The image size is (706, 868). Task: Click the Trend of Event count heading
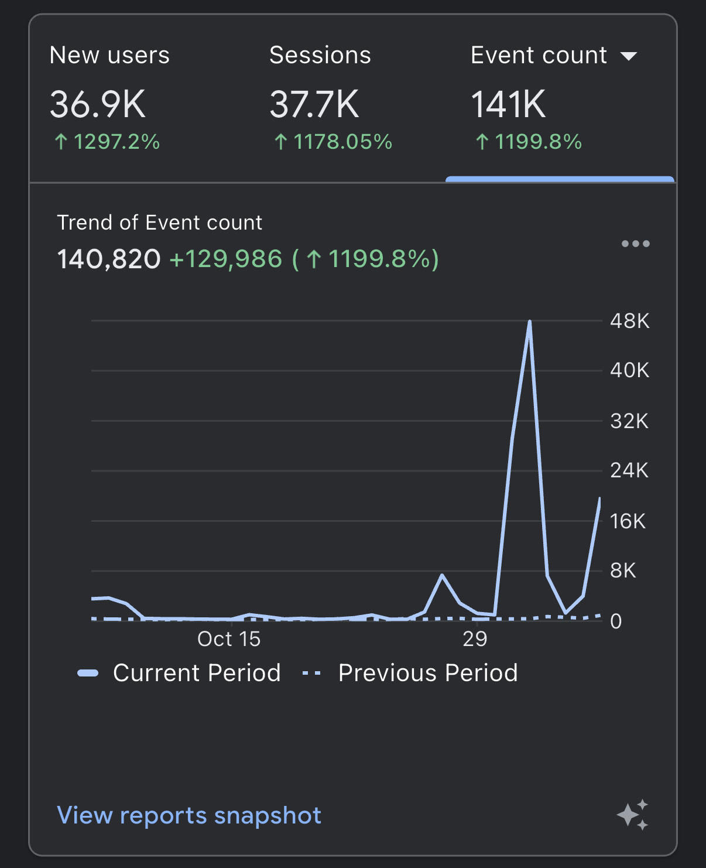159,223
